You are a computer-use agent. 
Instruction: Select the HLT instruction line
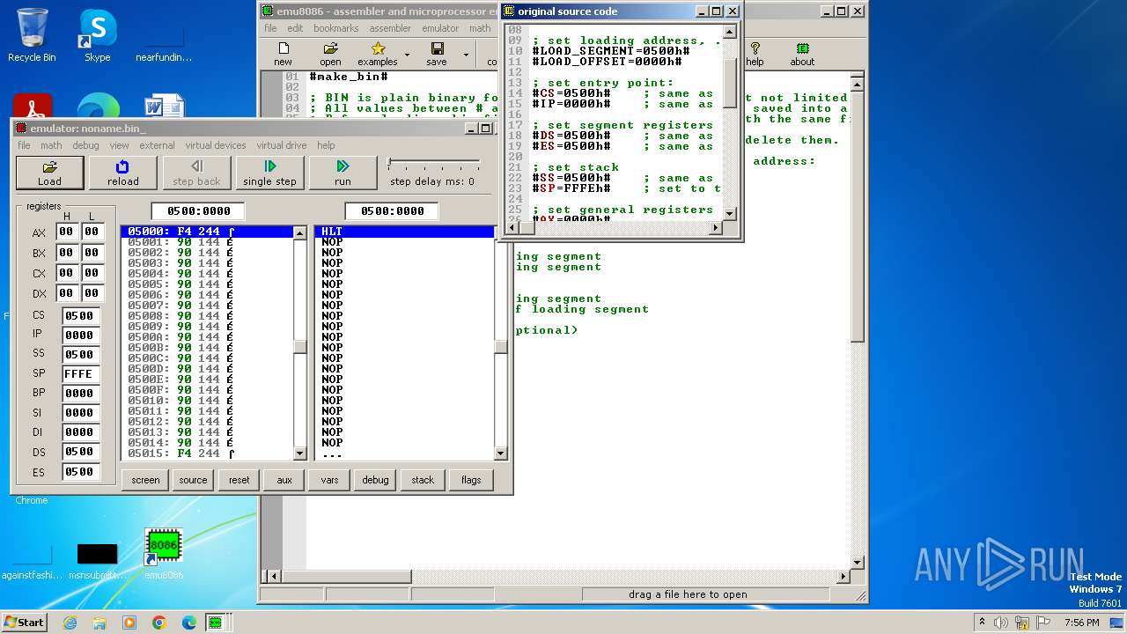click(x=405, y=232)
